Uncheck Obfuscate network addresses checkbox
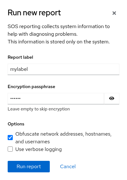Image resolution: width=127 pixels, height=180 pixels. coord(10,138)
